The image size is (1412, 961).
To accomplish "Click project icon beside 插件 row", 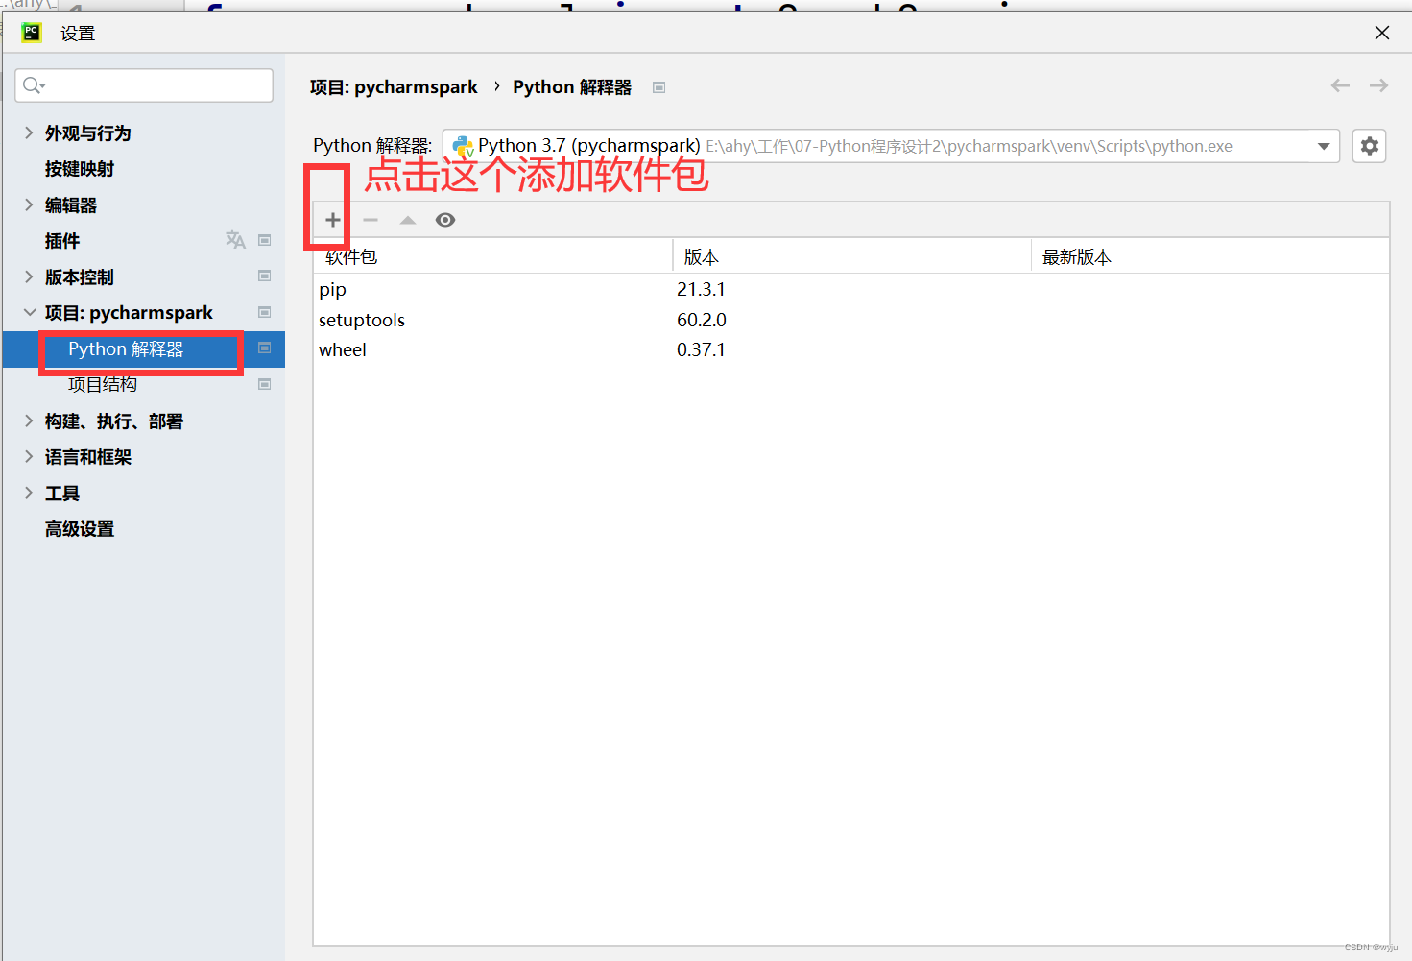I will 265,240.
